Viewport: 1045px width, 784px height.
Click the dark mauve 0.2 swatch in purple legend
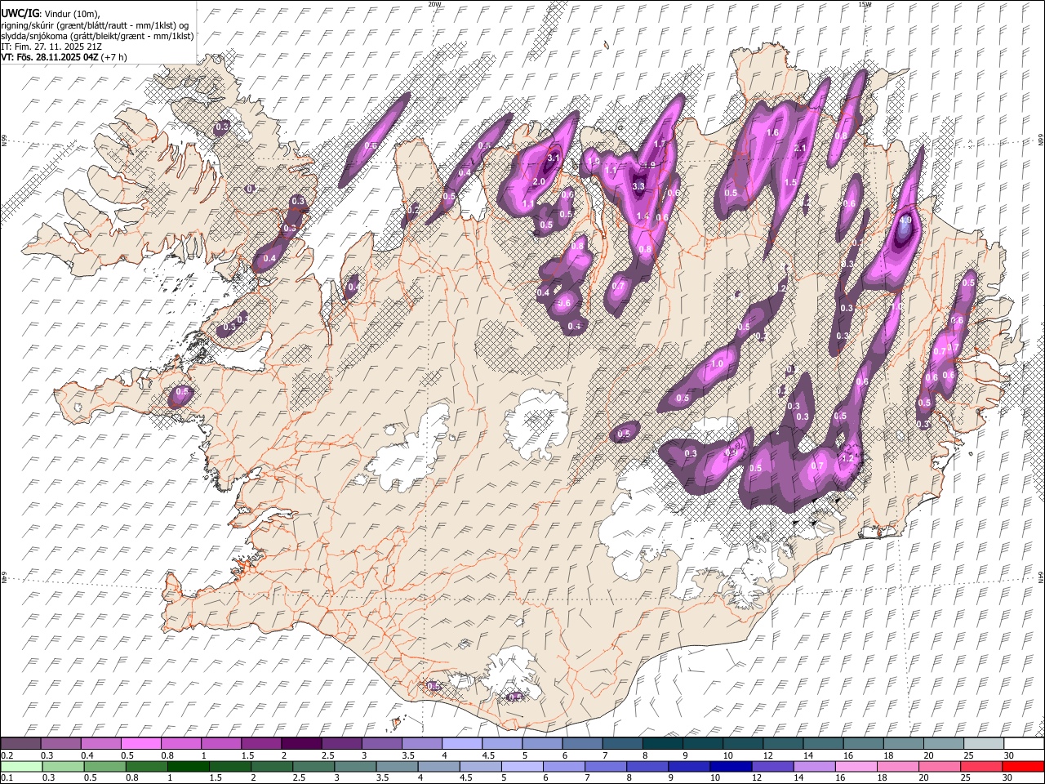coord(20,744)
